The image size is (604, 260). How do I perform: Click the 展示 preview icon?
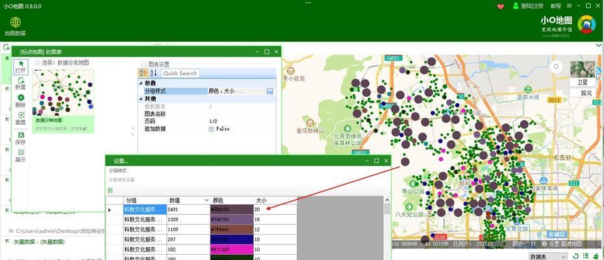20,156
